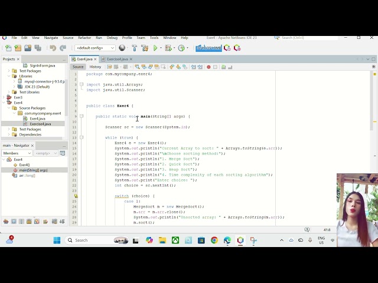Open the Debug menu

(112, 38)
